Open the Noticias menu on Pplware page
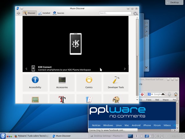This screenshot has width=185, height=139. point(96,125)
